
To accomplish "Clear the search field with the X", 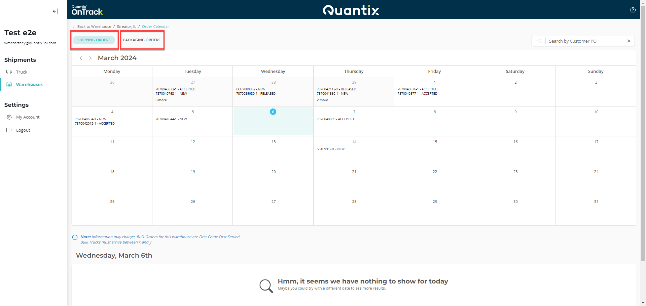I will click(x=629, y=41).
